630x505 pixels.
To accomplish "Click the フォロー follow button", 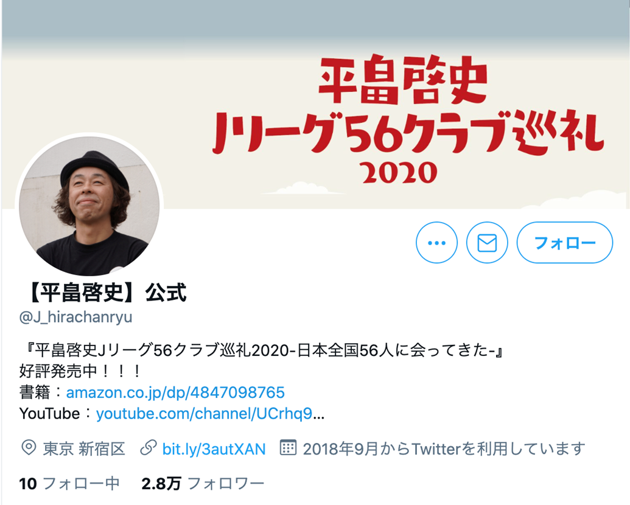I will [x=564, y=243].
